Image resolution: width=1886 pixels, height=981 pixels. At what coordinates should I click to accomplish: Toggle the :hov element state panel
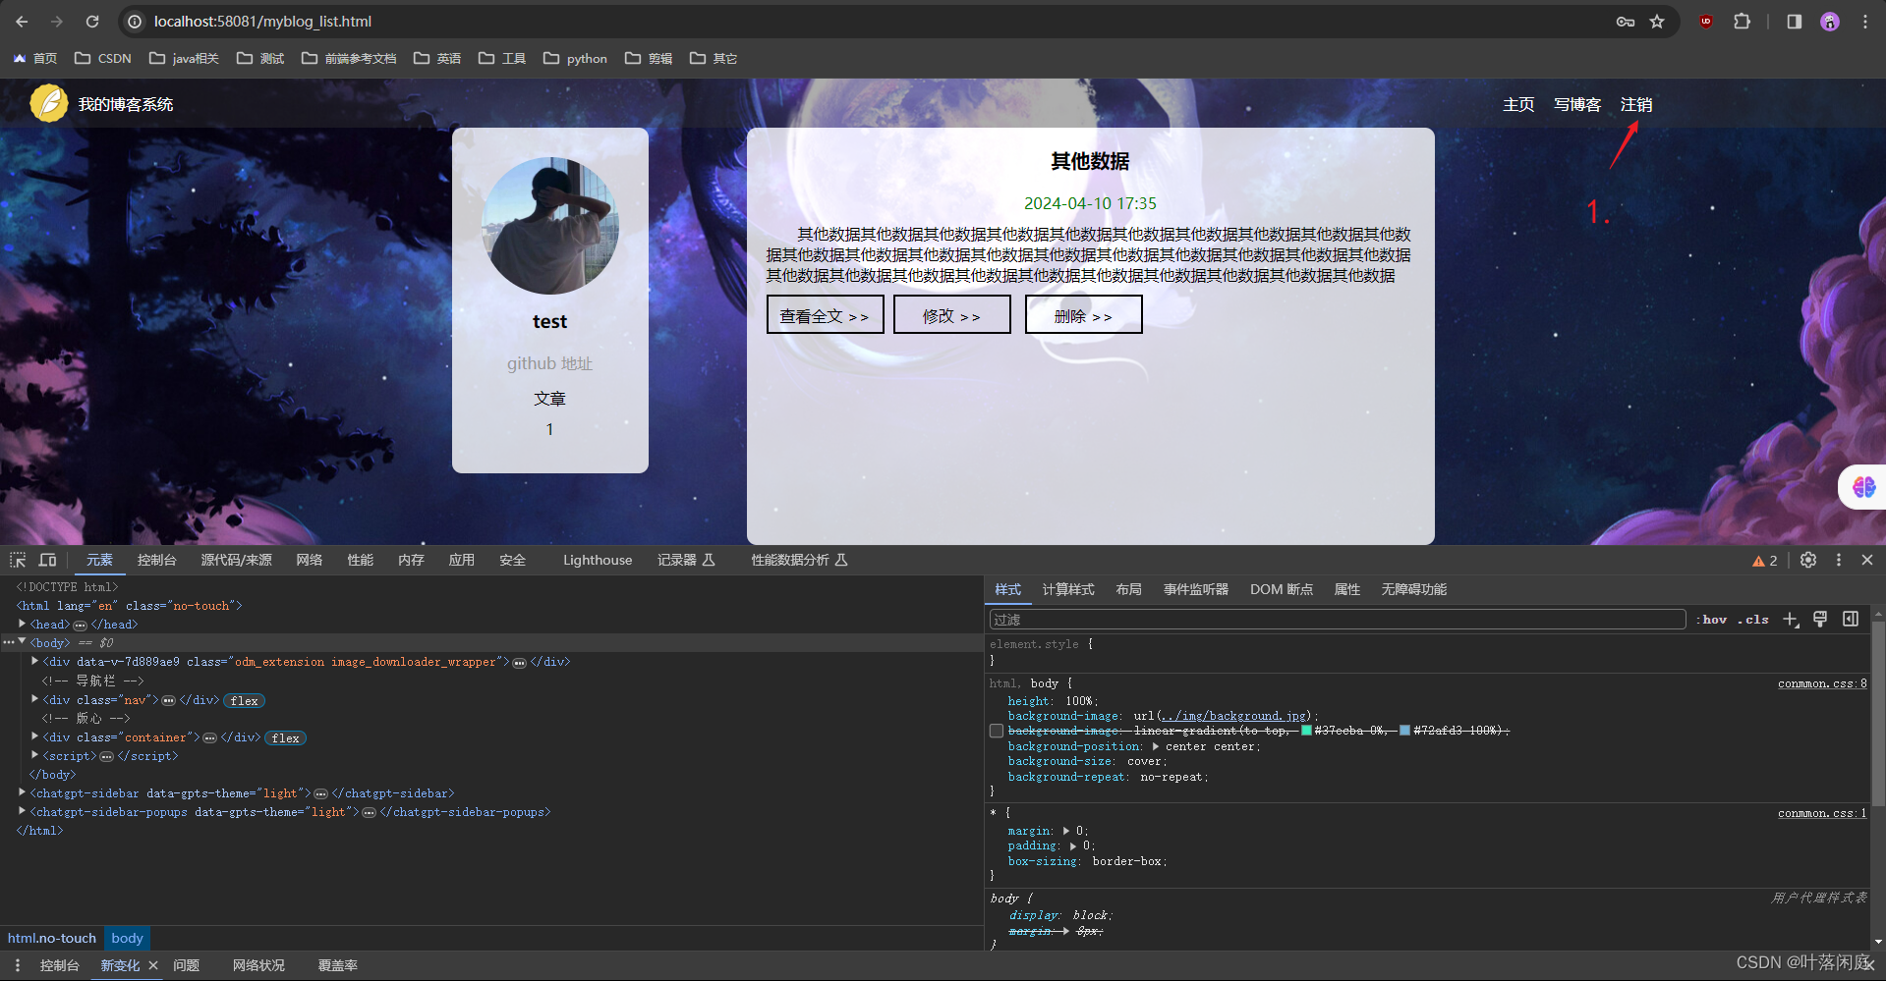[x=1712, y=620]
